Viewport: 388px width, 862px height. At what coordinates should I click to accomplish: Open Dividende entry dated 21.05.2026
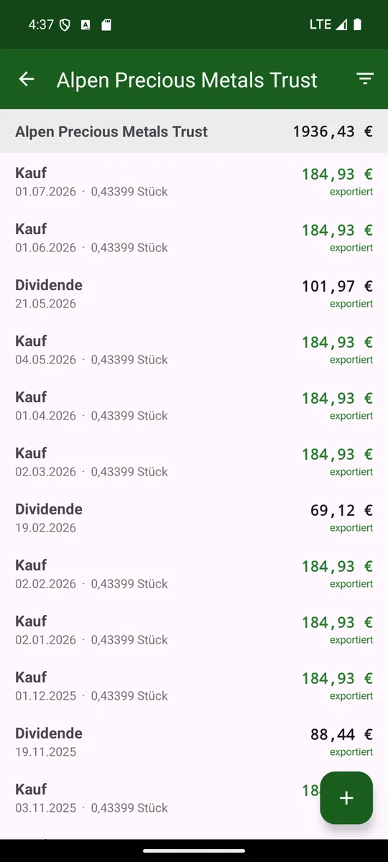coord(194,293)
